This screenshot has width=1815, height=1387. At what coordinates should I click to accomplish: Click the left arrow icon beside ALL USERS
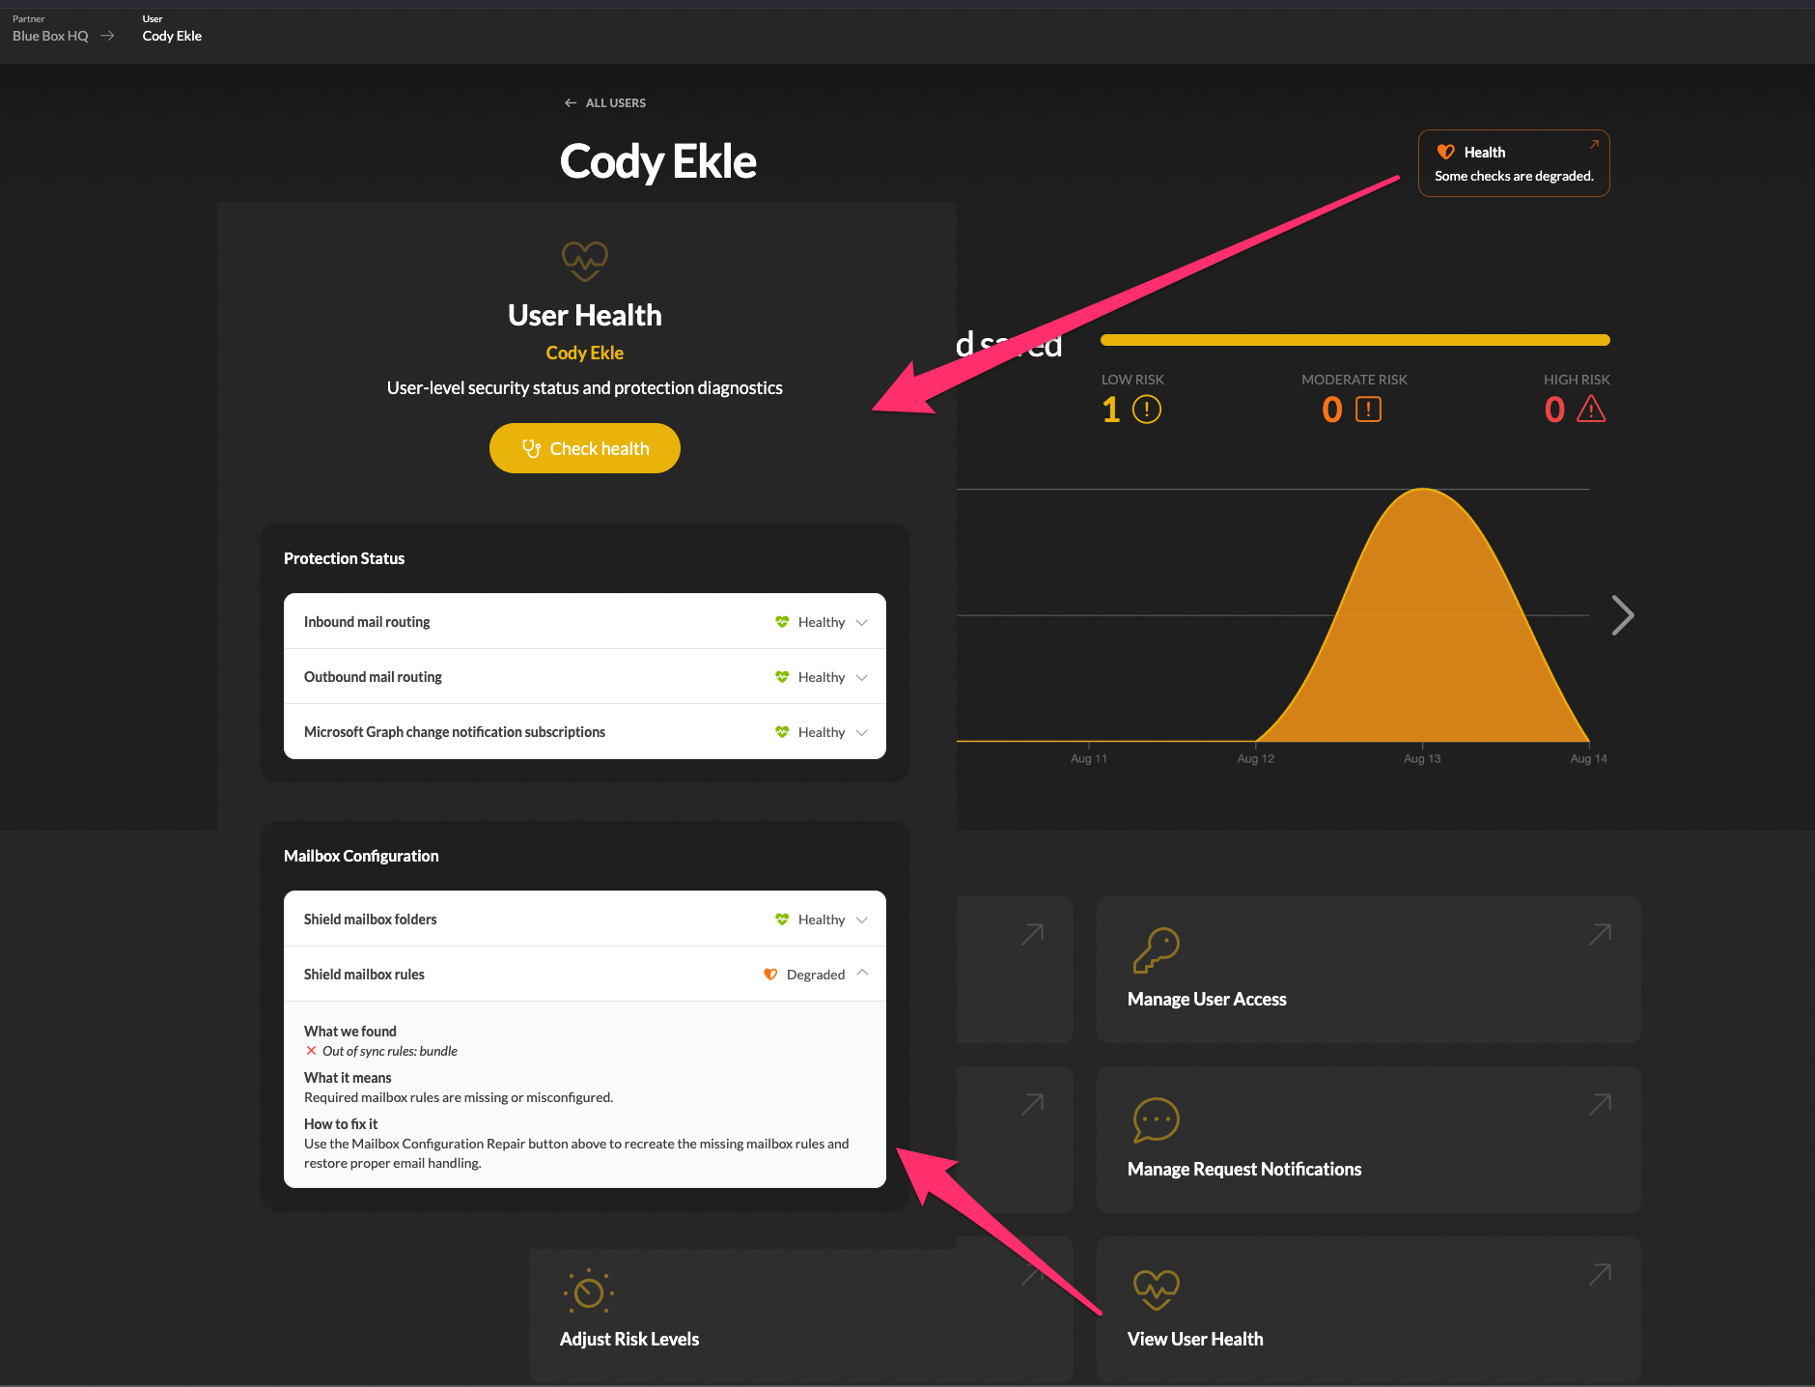(x=571, y=102)
